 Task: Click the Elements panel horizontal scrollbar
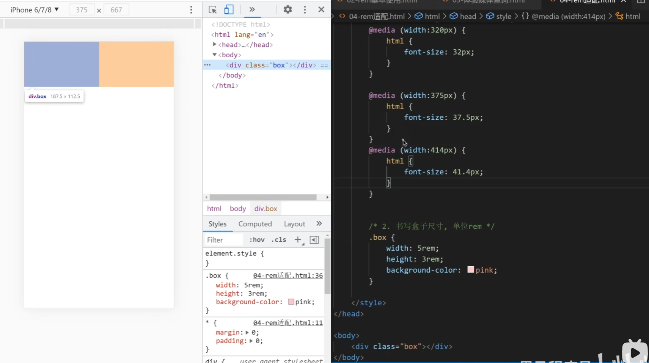pyautogui.click(x=263, y=197)
